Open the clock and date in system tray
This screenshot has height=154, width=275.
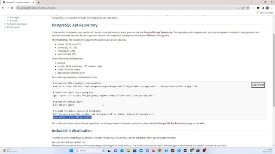coord(268,151)
